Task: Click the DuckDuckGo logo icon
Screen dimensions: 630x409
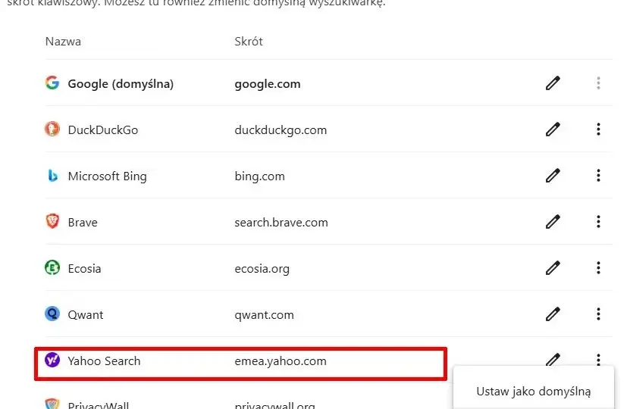Action: 52,130
